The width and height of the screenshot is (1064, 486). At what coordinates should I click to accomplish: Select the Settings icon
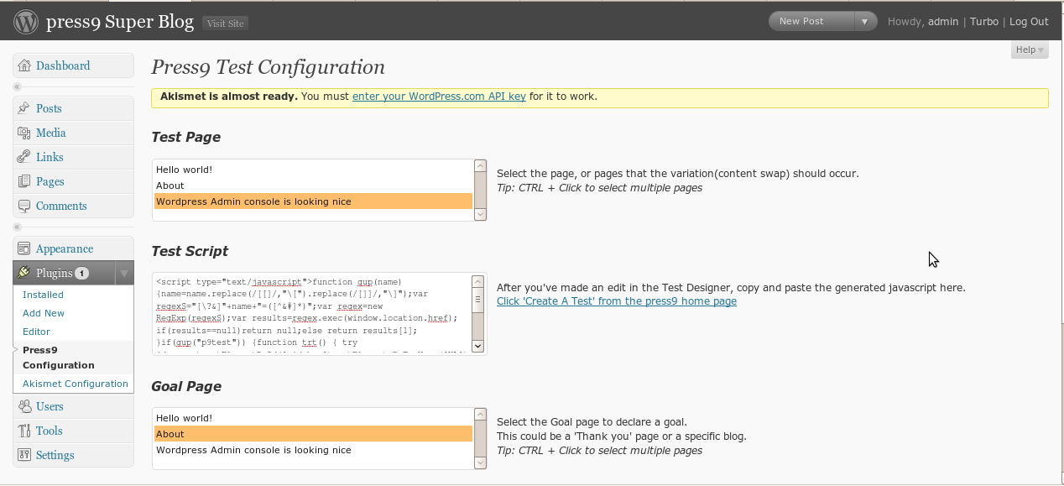[x=24, y=455]
